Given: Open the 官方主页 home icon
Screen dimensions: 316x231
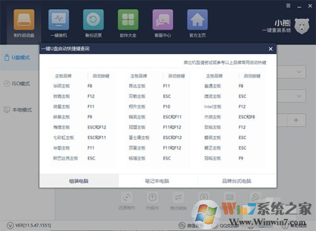Looking at the screenshot, I should coord(197,20).
